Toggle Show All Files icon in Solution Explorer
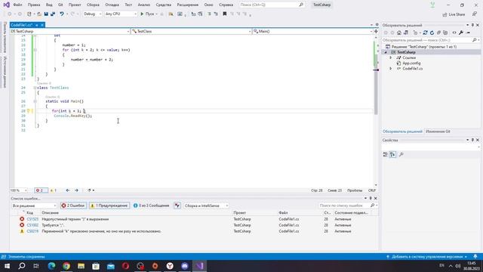483x272 pixels. [x=445, y=32]
